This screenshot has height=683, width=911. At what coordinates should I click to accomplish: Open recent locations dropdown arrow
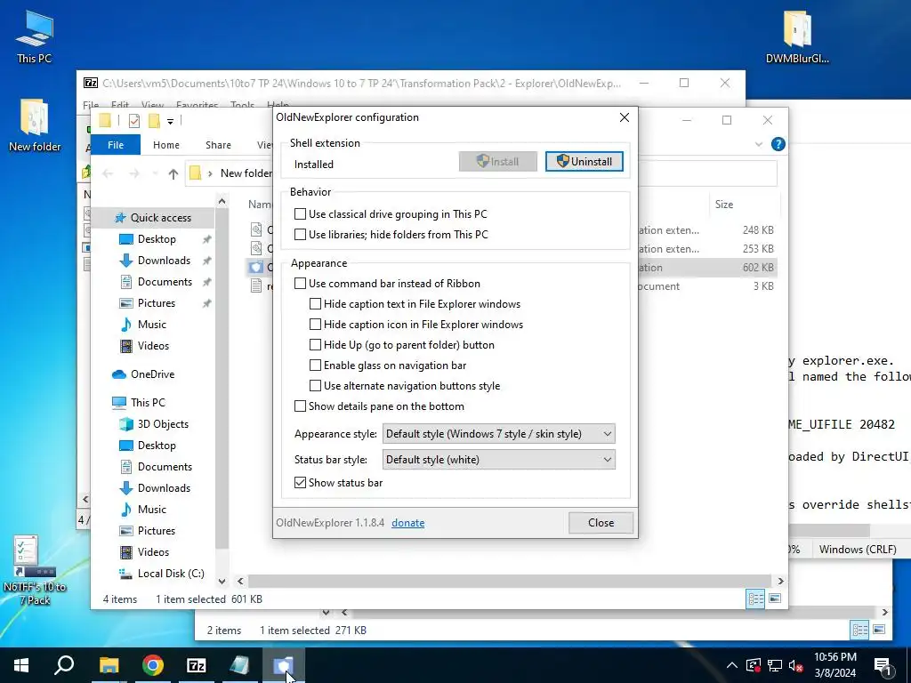155,173
